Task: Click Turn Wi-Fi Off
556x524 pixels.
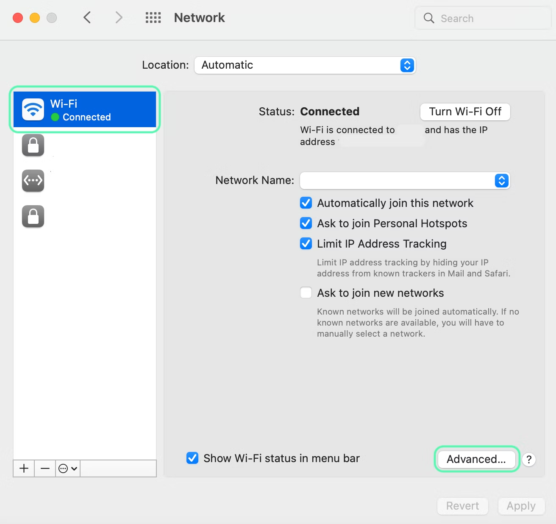Action: [465, 111]
